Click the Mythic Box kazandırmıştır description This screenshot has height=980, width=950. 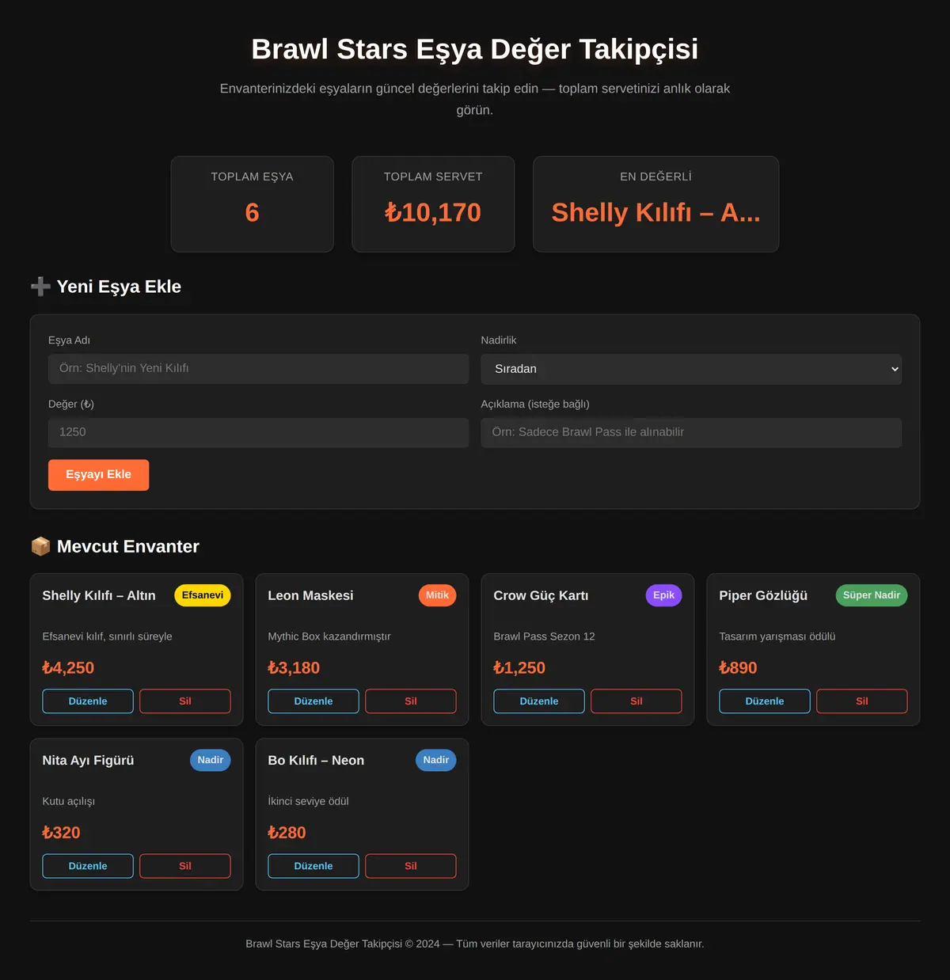(x=329, y=636)
